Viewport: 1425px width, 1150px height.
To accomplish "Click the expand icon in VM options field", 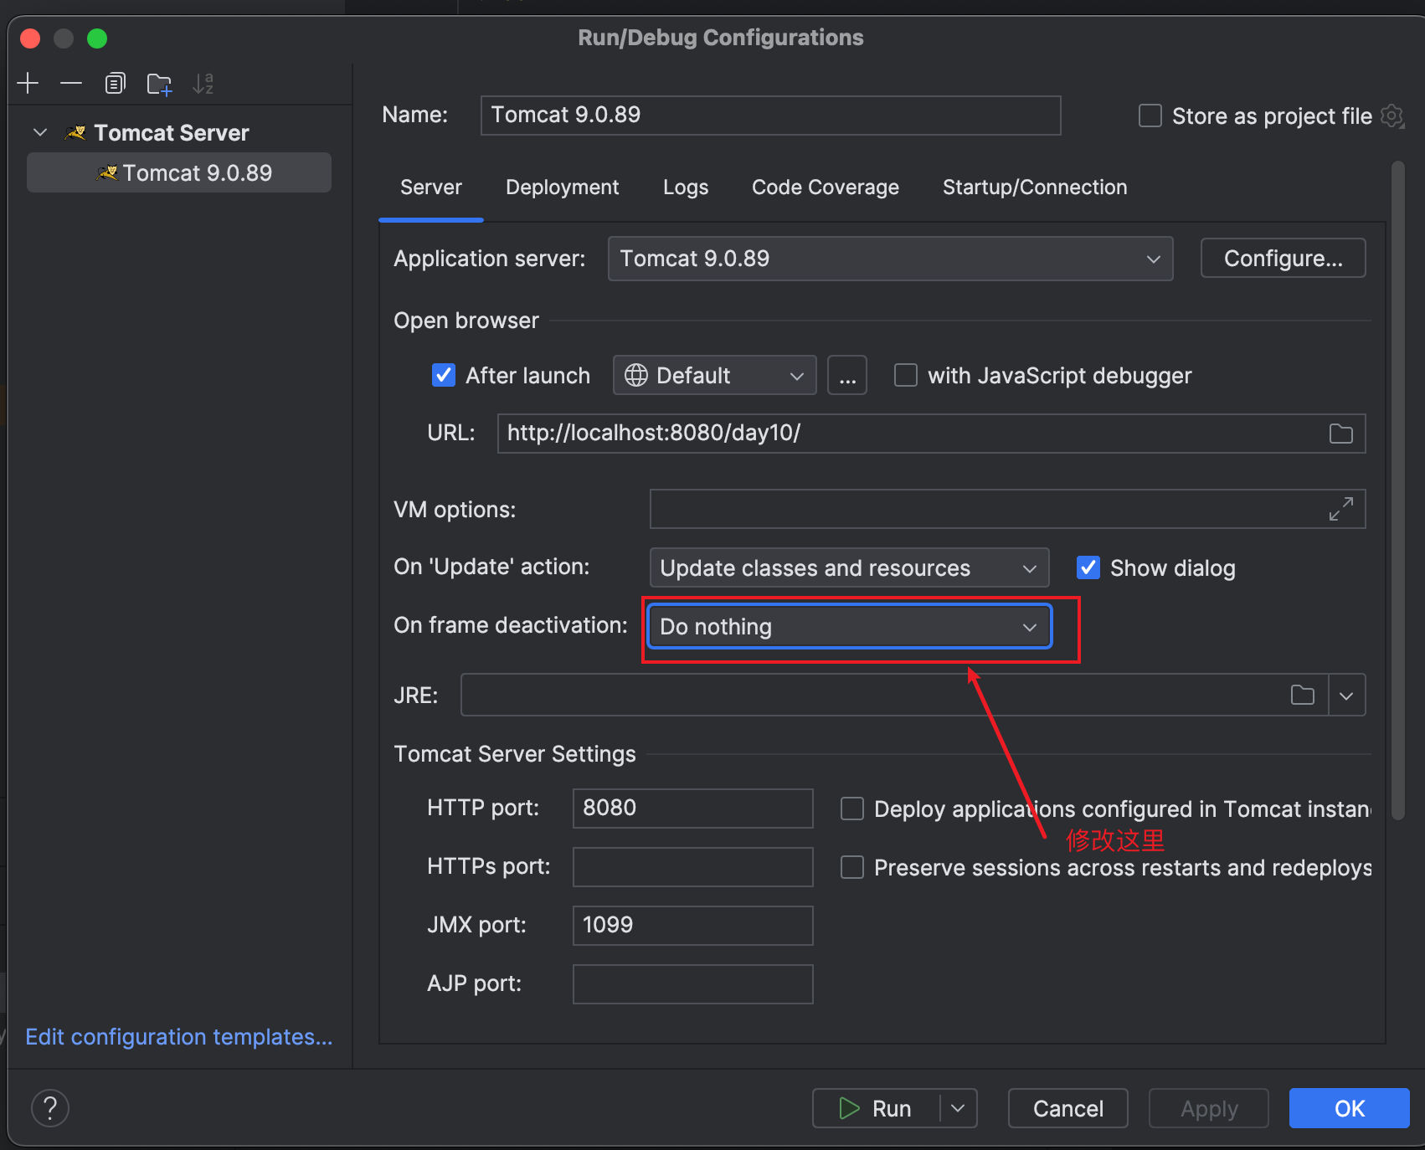I will point(1340,509).
